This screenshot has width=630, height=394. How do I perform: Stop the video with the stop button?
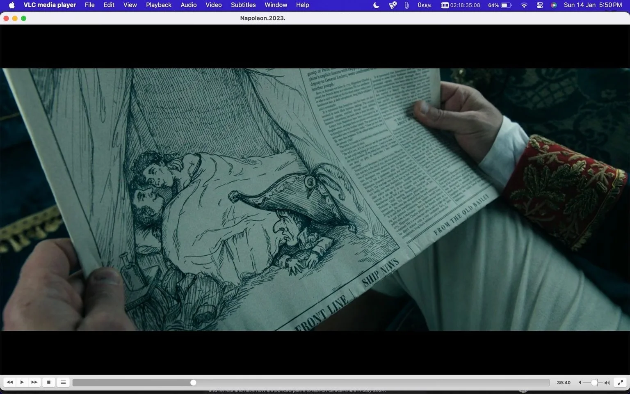49,382
